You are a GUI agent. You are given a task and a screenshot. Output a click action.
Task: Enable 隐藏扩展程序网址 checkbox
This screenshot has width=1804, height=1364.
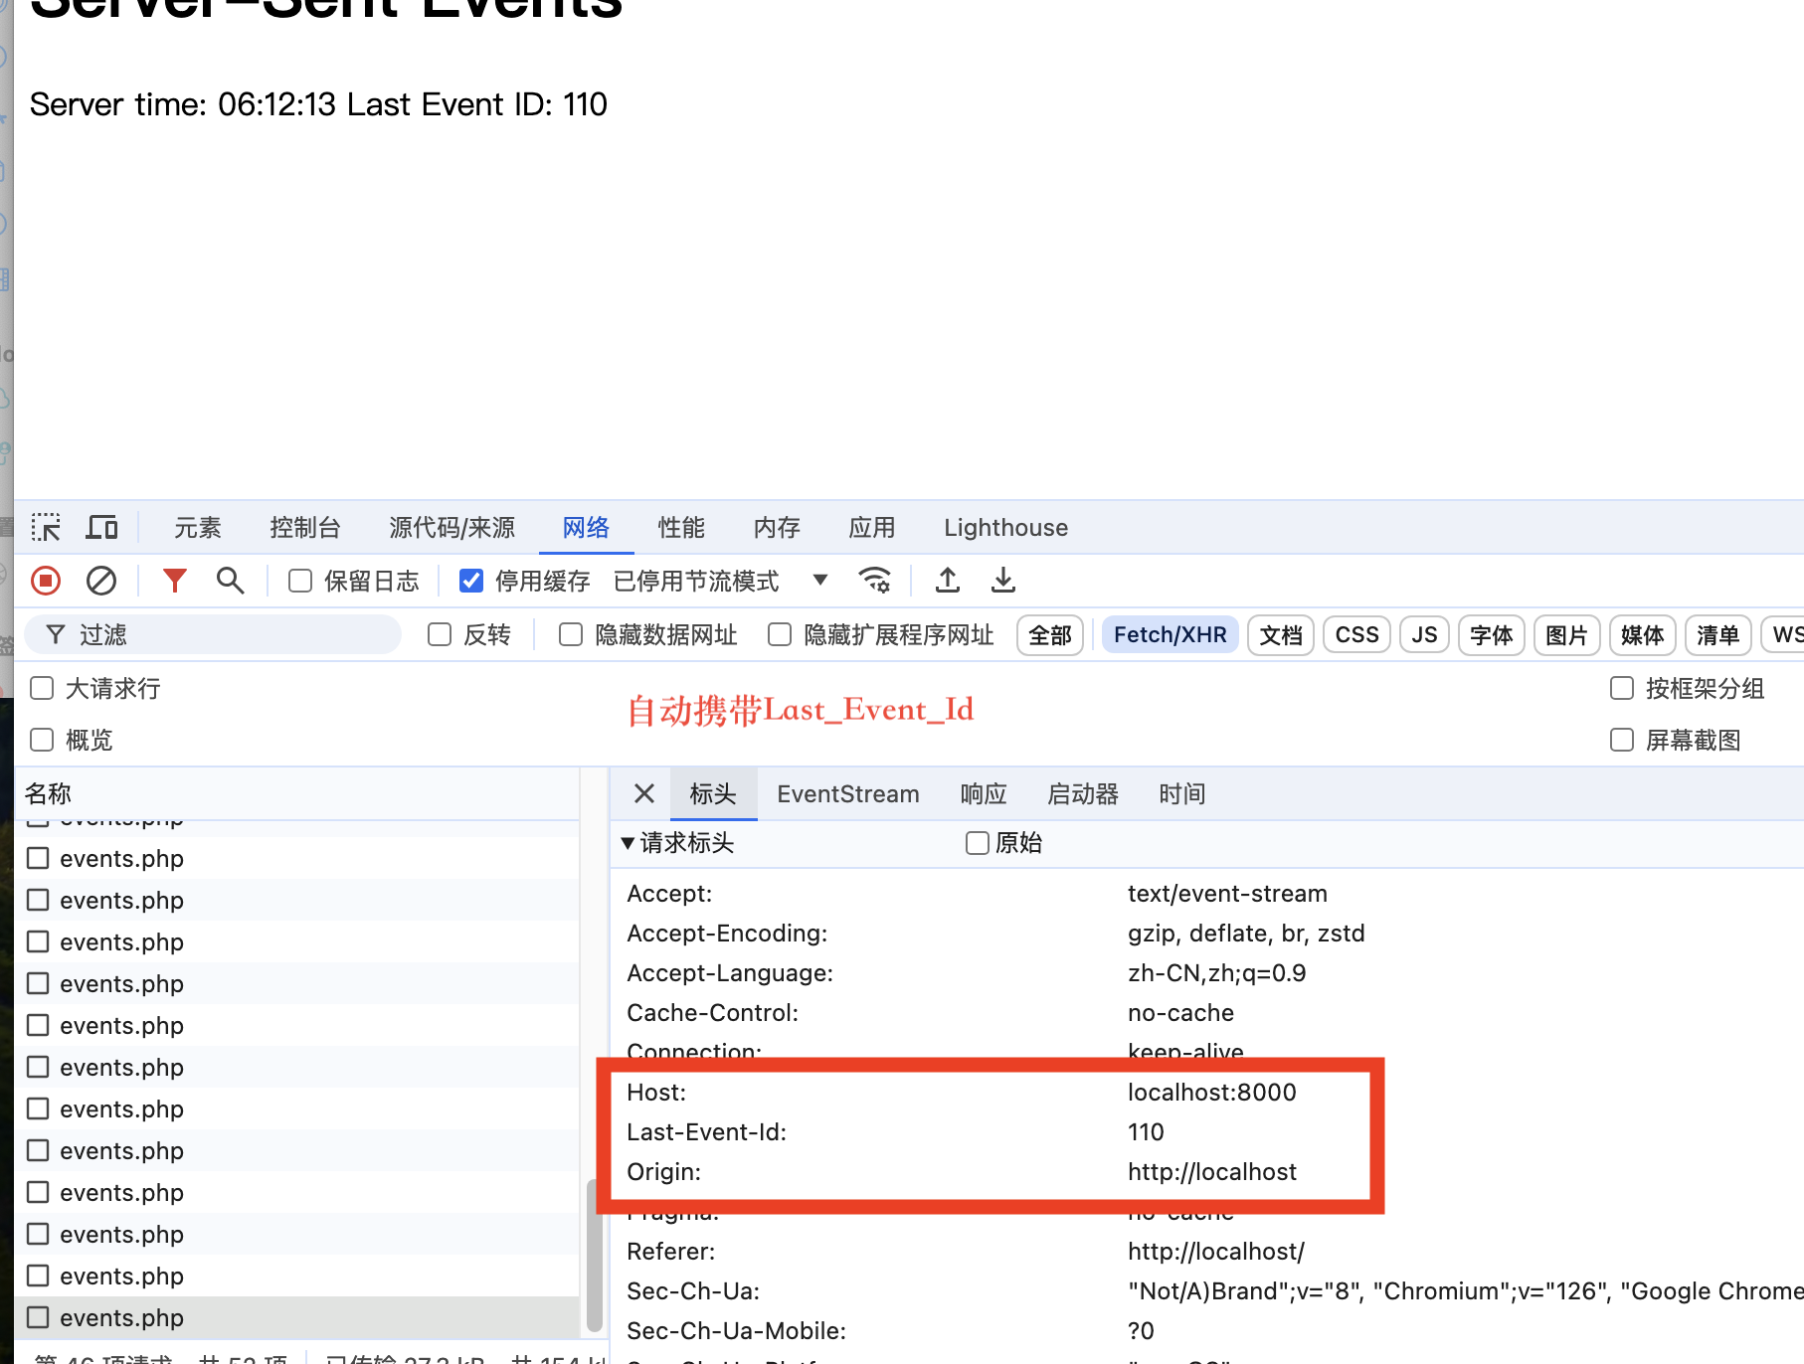780,634
